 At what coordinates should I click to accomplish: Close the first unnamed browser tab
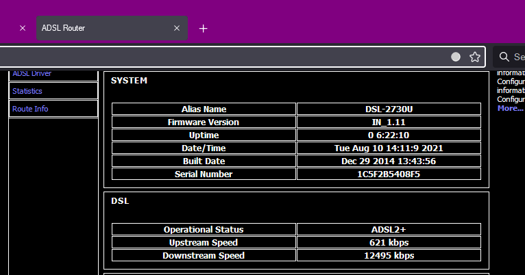(22, 29)
